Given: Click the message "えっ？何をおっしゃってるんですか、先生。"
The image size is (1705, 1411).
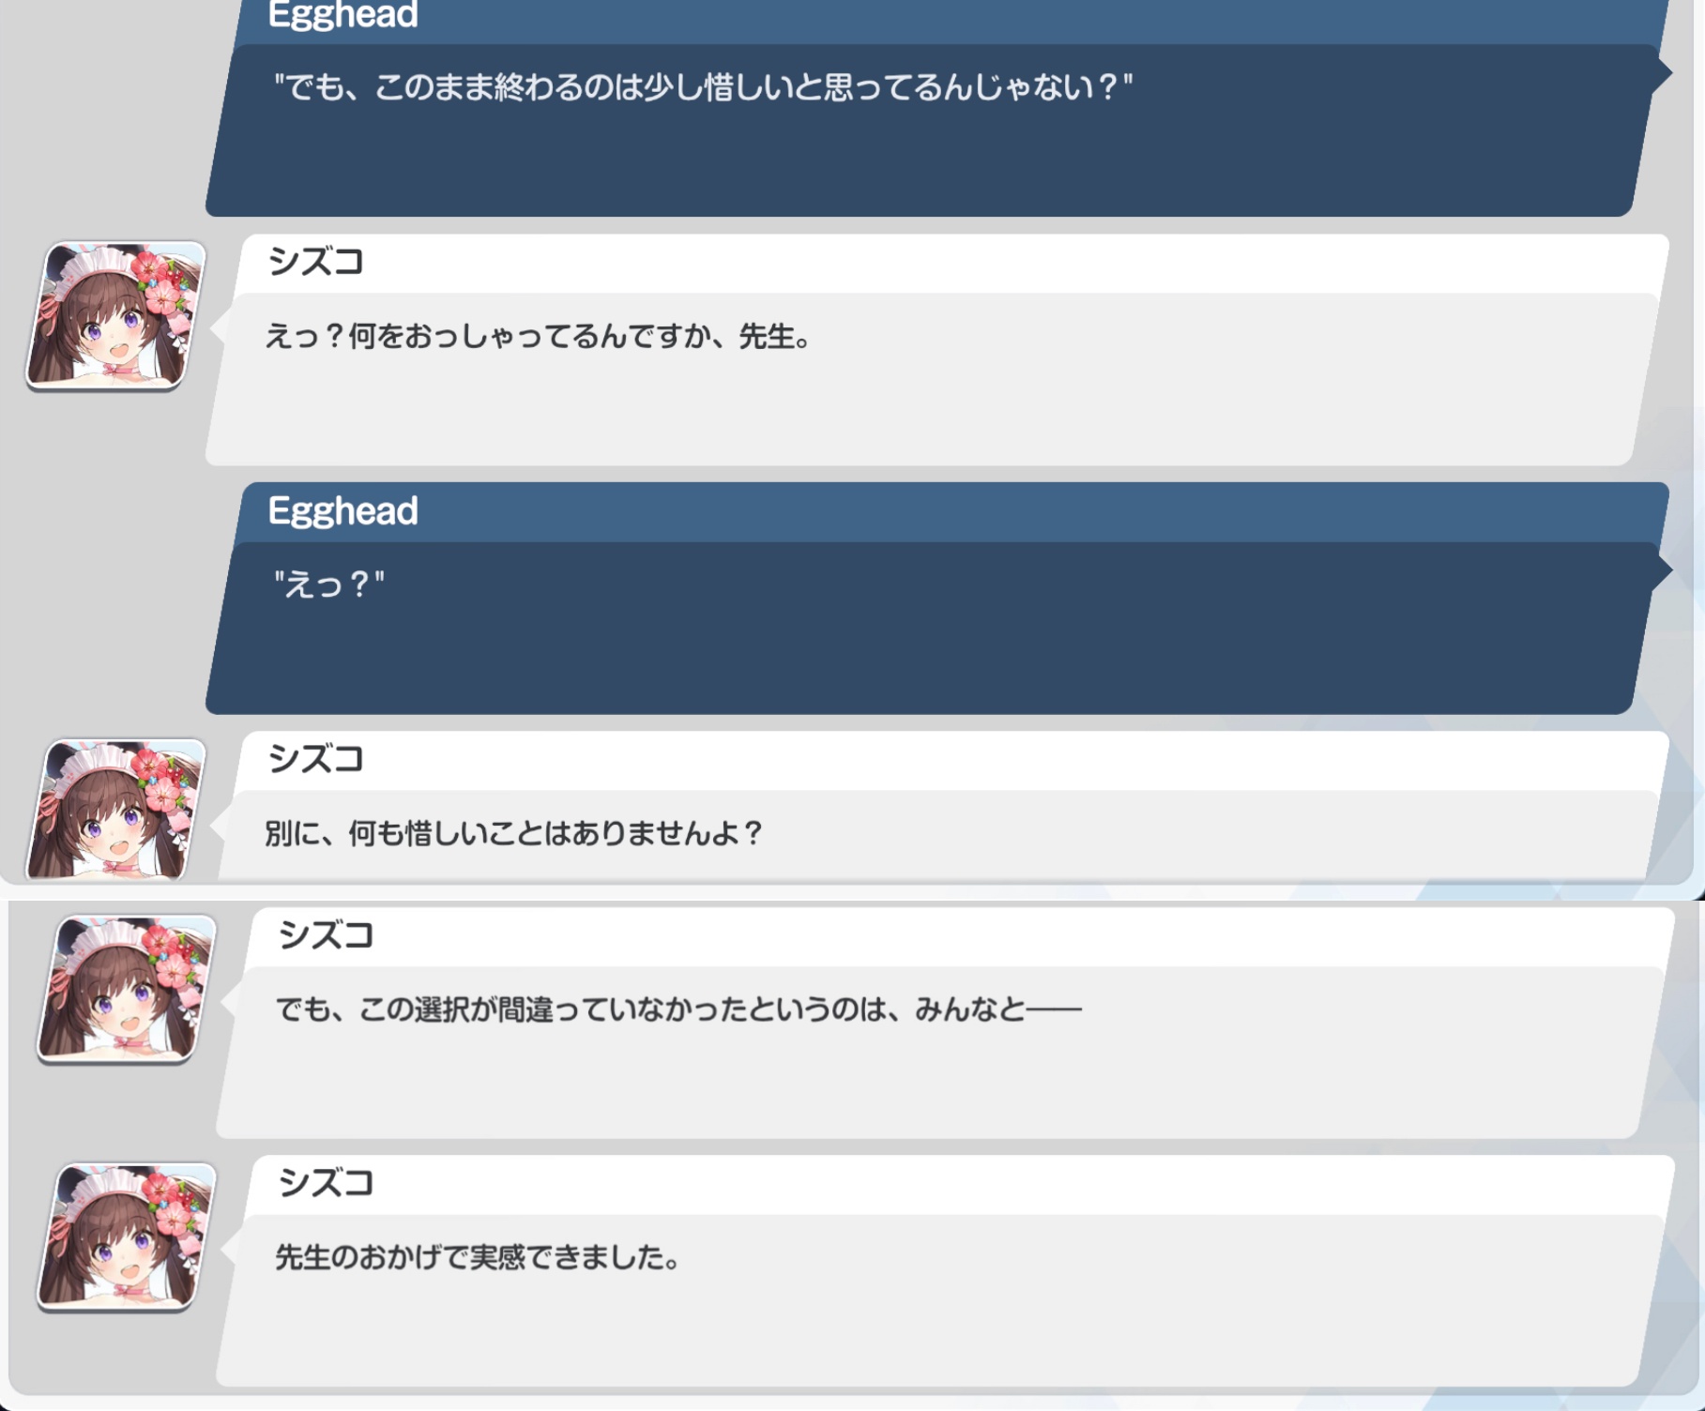Looking at the screenshot, I should (x=538, y=336).
